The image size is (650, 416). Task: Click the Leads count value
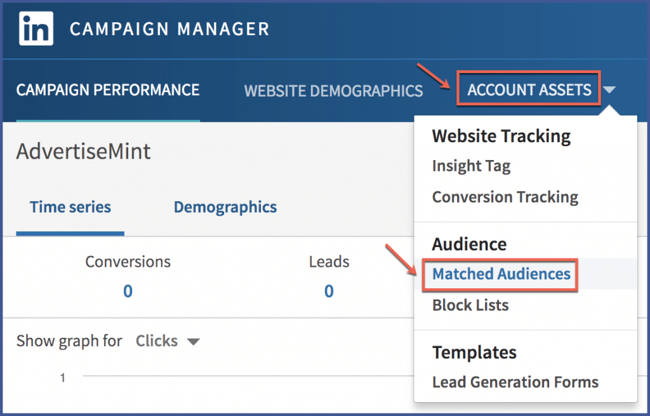[329, 291]
